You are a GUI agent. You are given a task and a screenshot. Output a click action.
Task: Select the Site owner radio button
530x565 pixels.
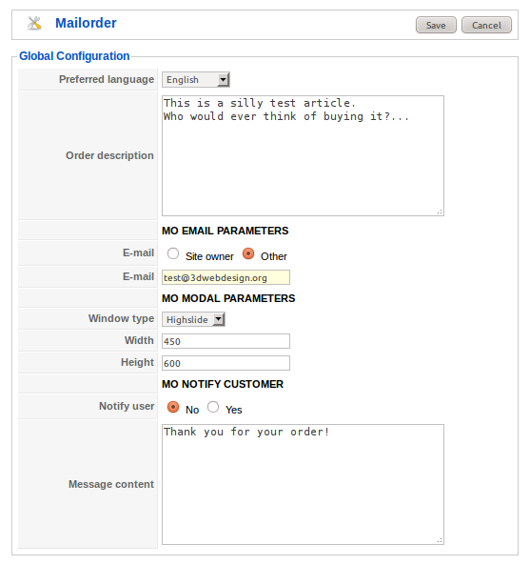(x=173, y=254)
